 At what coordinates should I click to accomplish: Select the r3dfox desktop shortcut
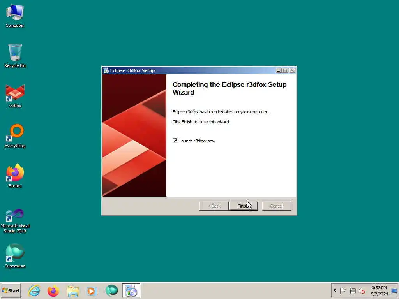15,96
